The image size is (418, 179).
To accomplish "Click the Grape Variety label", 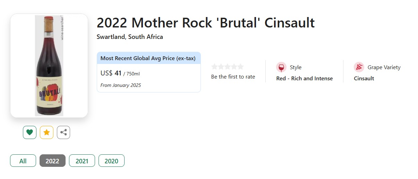I will coord(384,67).
